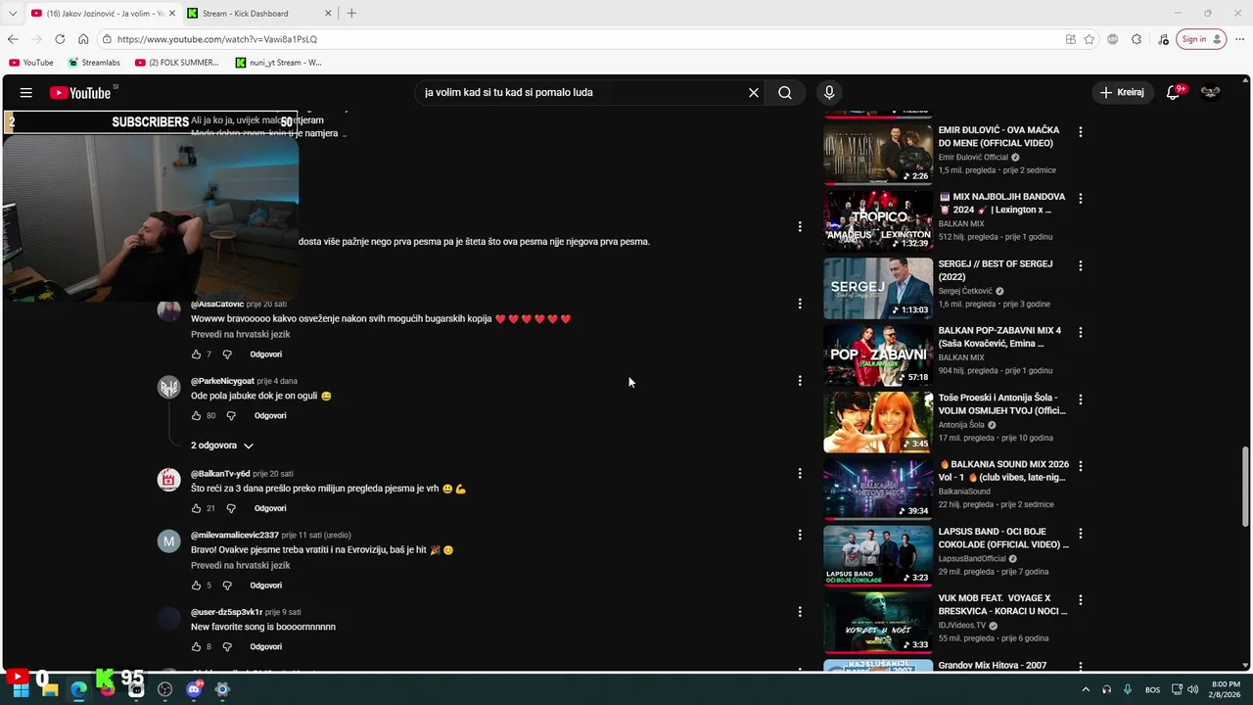
Task: Like the comment by @milevamalicevic2337
Action: [x=196, y=586]
